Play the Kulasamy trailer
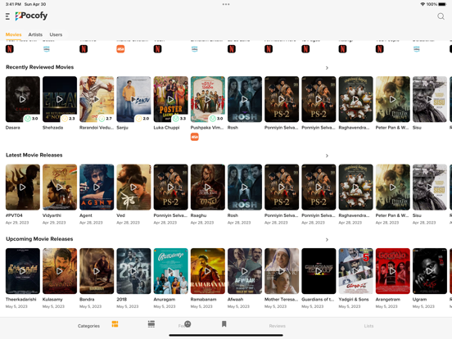The width and height of the screenshot is (452, 339). click(x=60, y=271)
